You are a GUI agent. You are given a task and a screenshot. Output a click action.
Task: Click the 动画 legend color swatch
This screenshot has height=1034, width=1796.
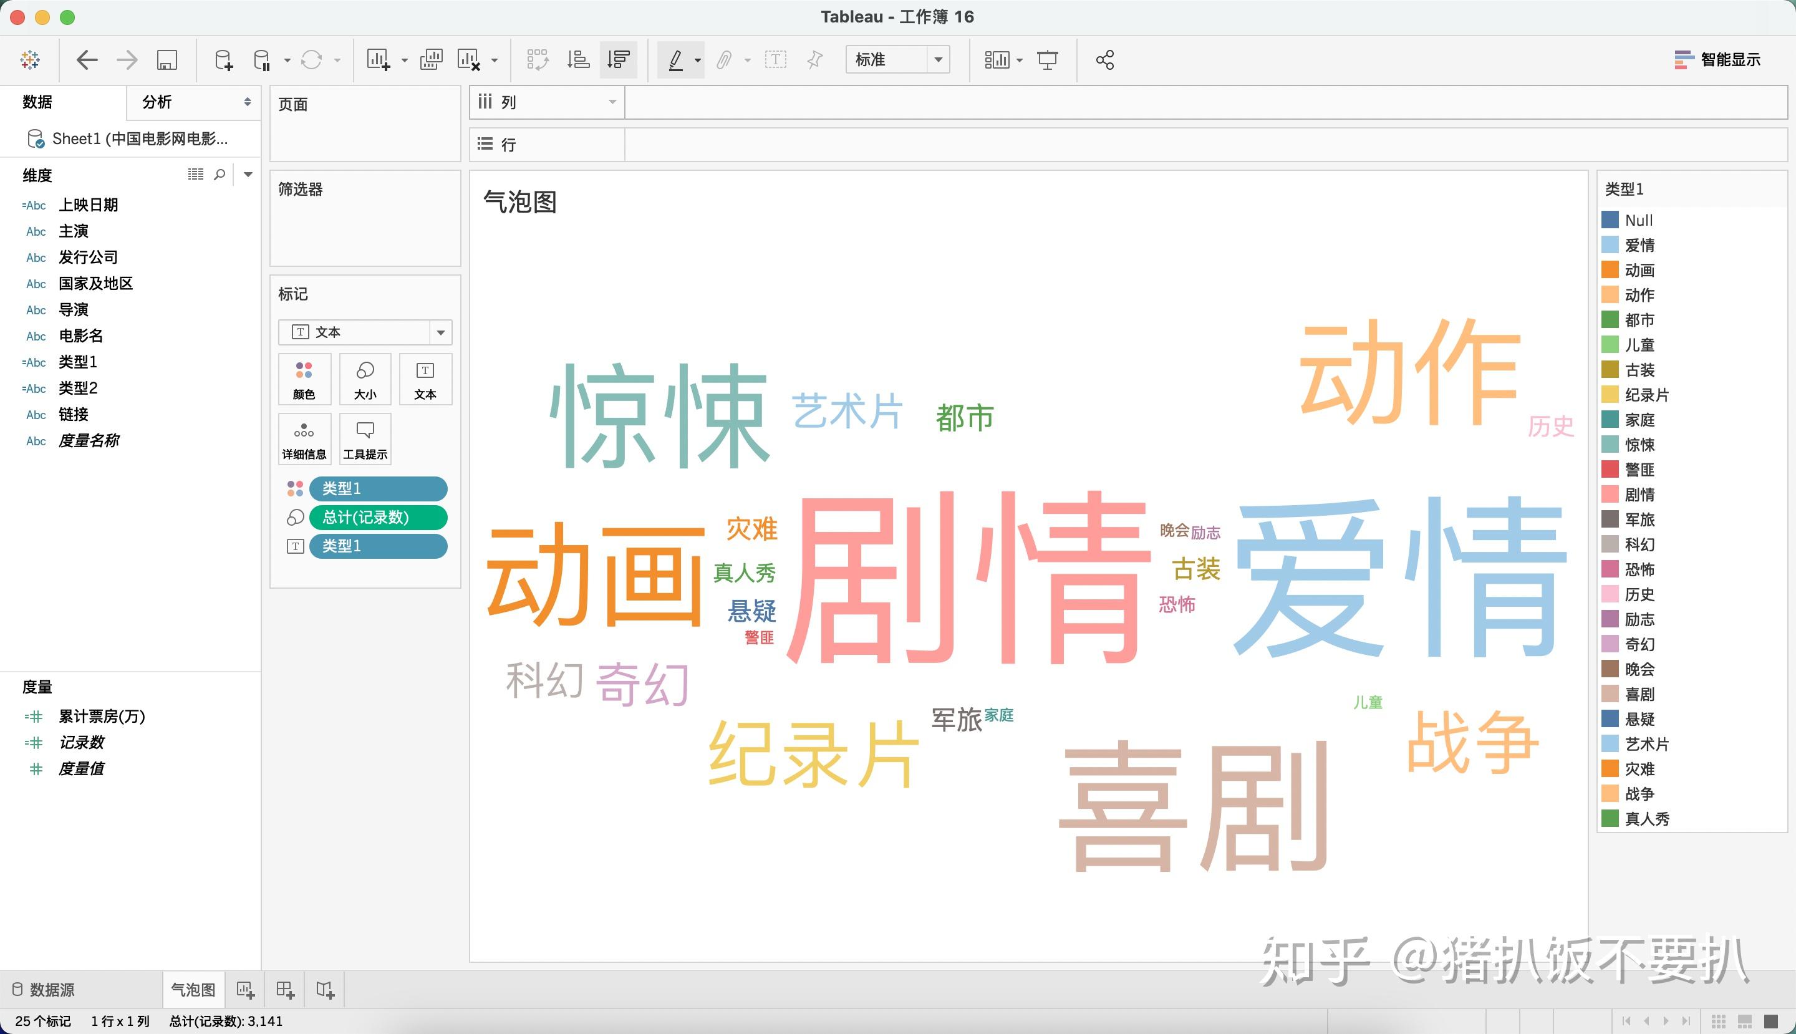pyautogui.click(x=1610, y=270)
